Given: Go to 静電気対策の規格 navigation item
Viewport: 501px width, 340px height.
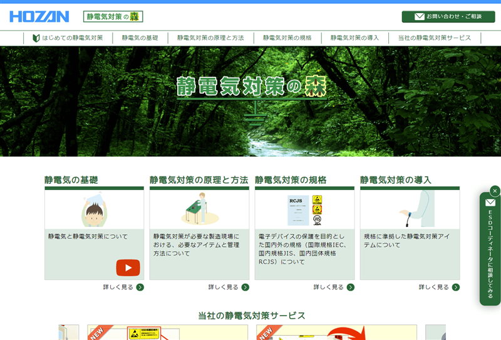Looking at the screenshot, I should click(287, 38).
